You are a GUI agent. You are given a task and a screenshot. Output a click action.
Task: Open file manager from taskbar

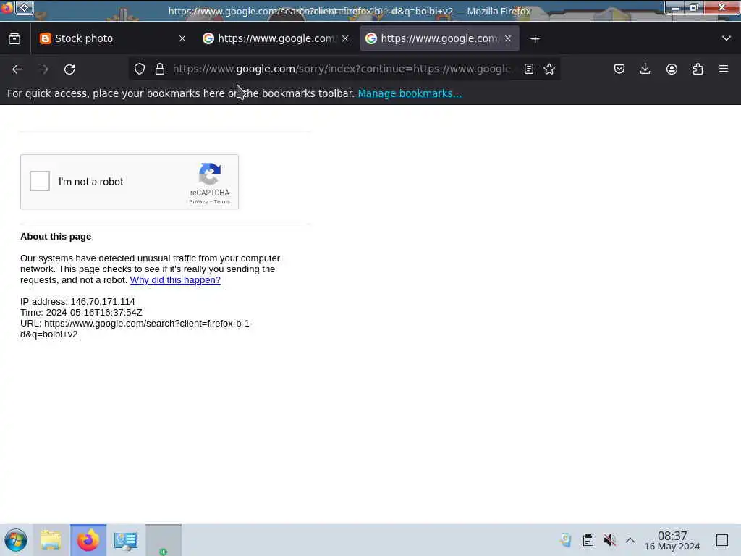point(51,540)
